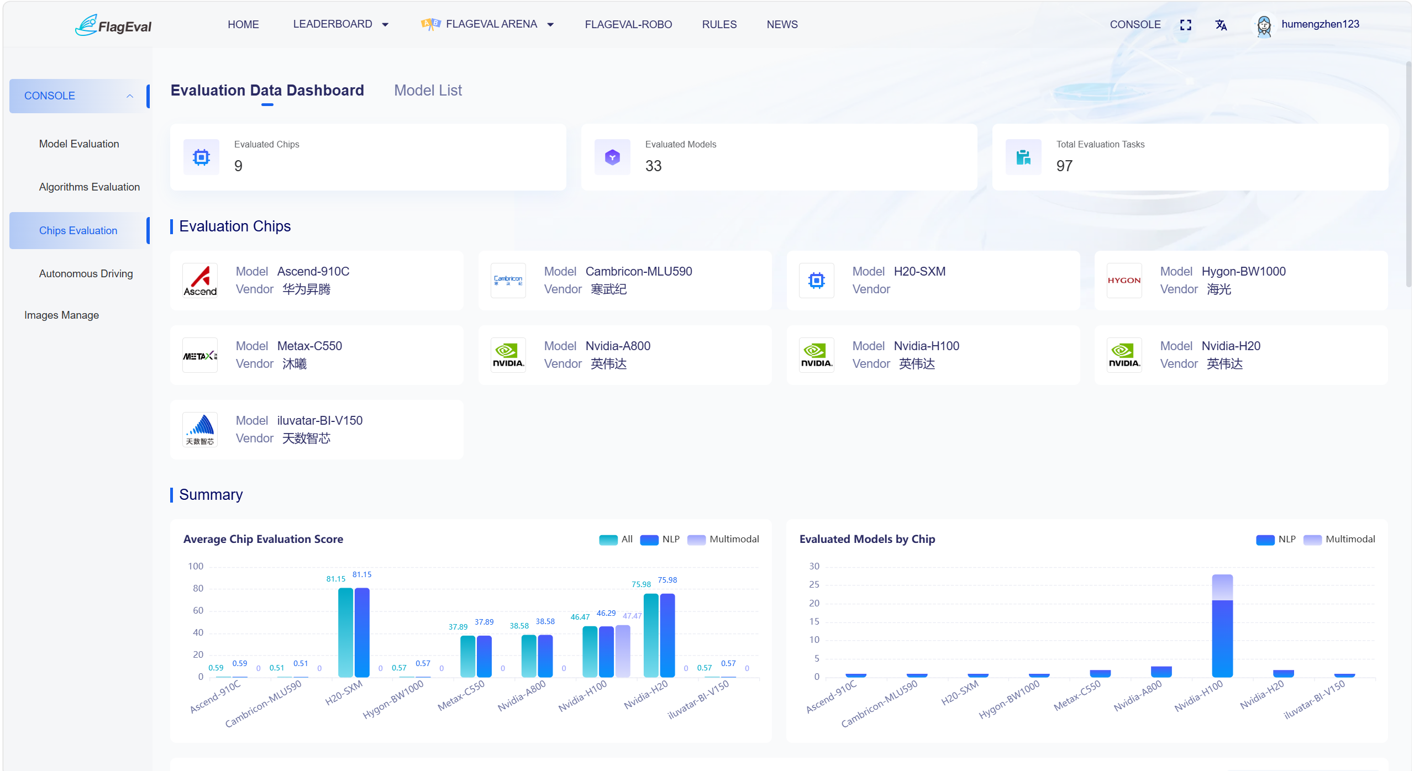Open the Nvidia-H100 chip card

click(933, 355)
